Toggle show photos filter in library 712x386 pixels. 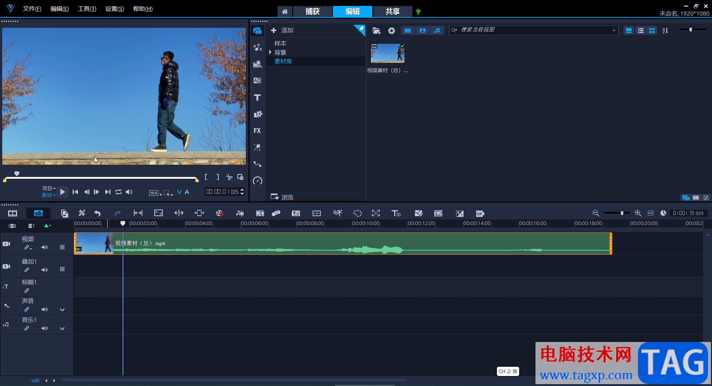point(422,30)
